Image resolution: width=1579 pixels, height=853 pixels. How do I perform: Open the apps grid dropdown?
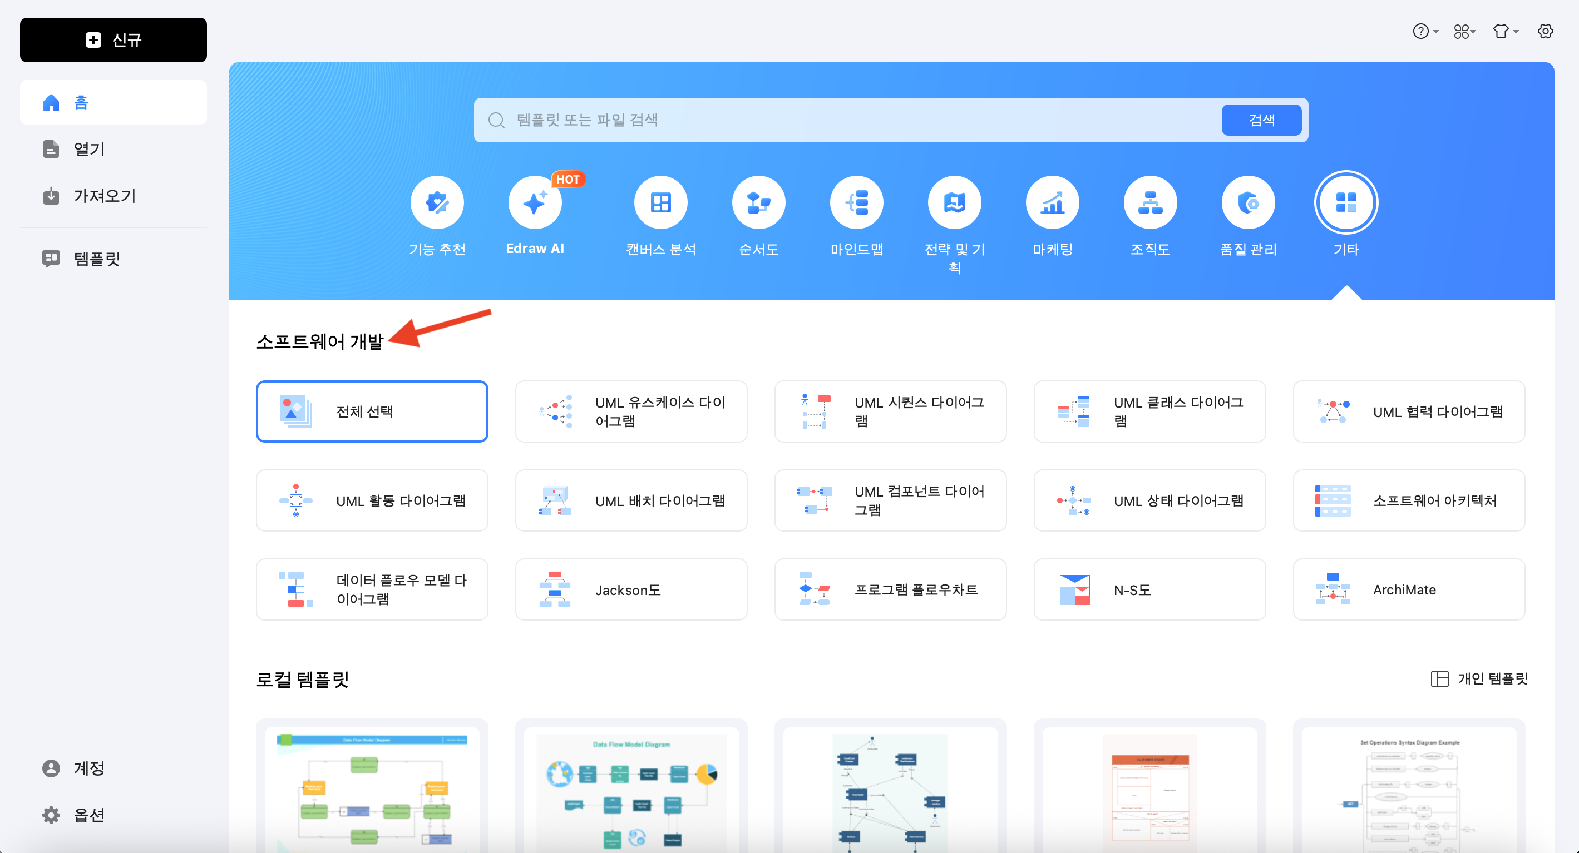[1464, 31]
